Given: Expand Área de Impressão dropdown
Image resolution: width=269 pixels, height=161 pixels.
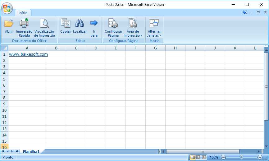Looking at the screenshot, I should tap(133, 27).
